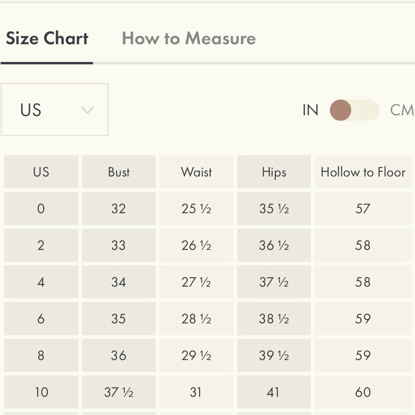Click the Hips column header
Viewport: 415px width, 415px height.
coord(274,172)
